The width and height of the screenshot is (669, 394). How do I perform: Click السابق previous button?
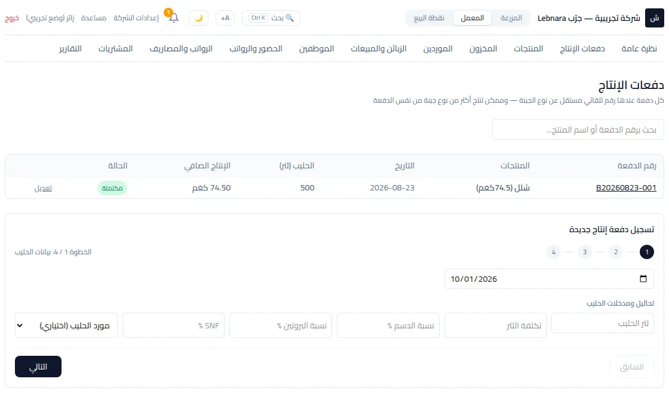[x=631, y=367]
